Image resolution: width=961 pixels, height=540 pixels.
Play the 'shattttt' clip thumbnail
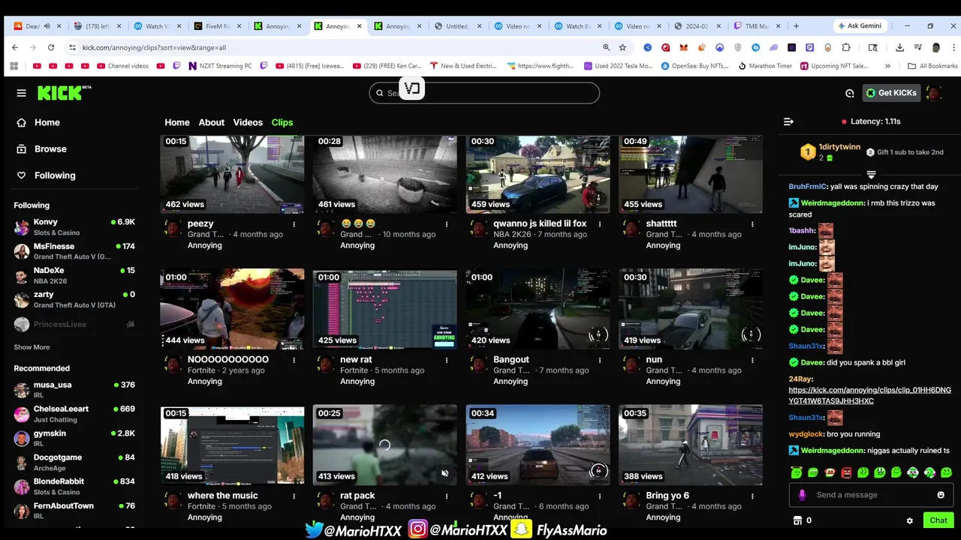690,174
